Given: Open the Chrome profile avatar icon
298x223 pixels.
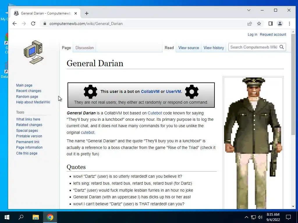Looking at the screenshot, I should point(280,24).
